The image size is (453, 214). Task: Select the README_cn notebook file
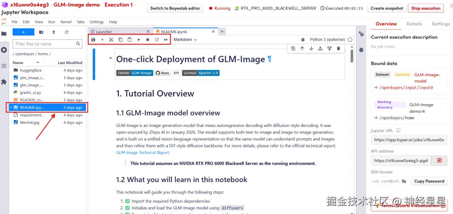click(x=48, y=100)
